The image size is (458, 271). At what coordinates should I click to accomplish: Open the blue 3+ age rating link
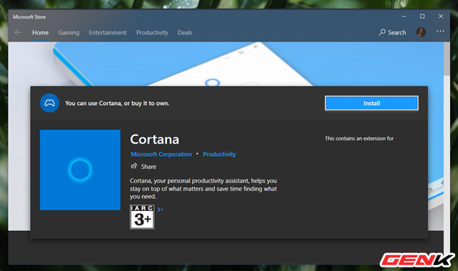point(160,210)
